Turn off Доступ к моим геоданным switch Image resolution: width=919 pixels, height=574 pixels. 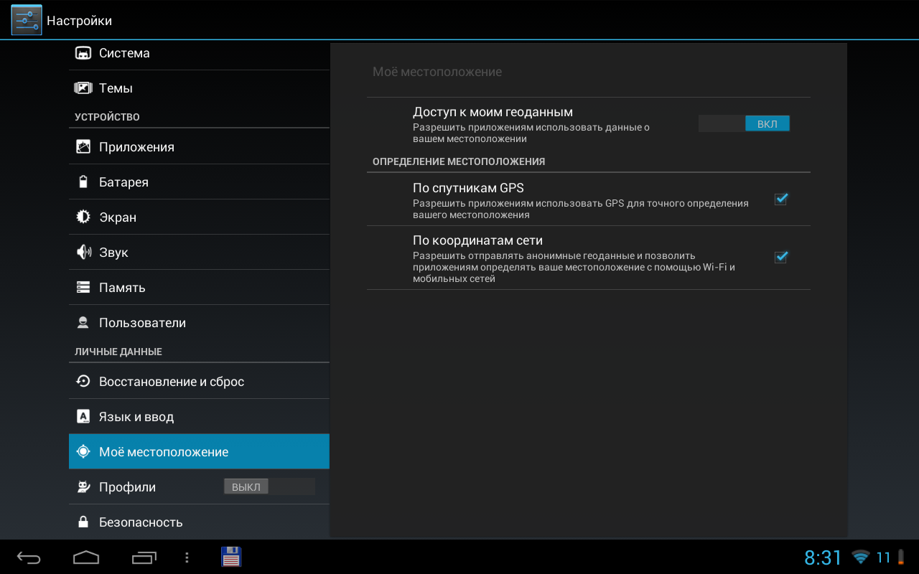pos(744,124)
